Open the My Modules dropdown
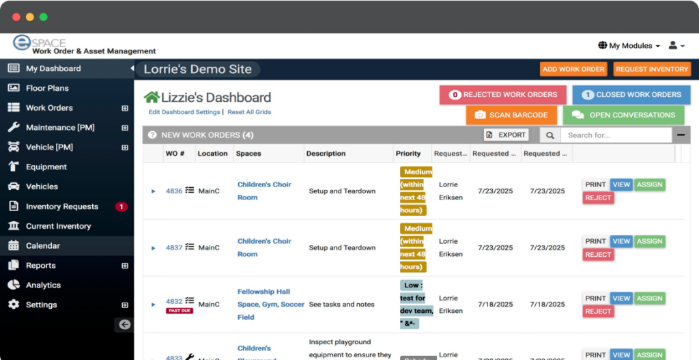Viewport: 699px width, 360px height. click(629, 46)
